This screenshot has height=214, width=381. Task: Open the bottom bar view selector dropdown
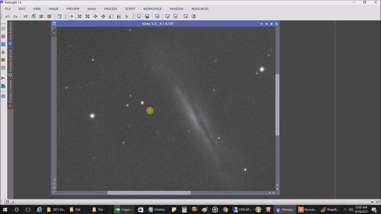[372, 202]
